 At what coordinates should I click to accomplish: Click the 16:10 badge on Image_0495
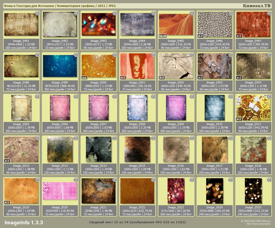pyautogui.click(x=162, y=36)
